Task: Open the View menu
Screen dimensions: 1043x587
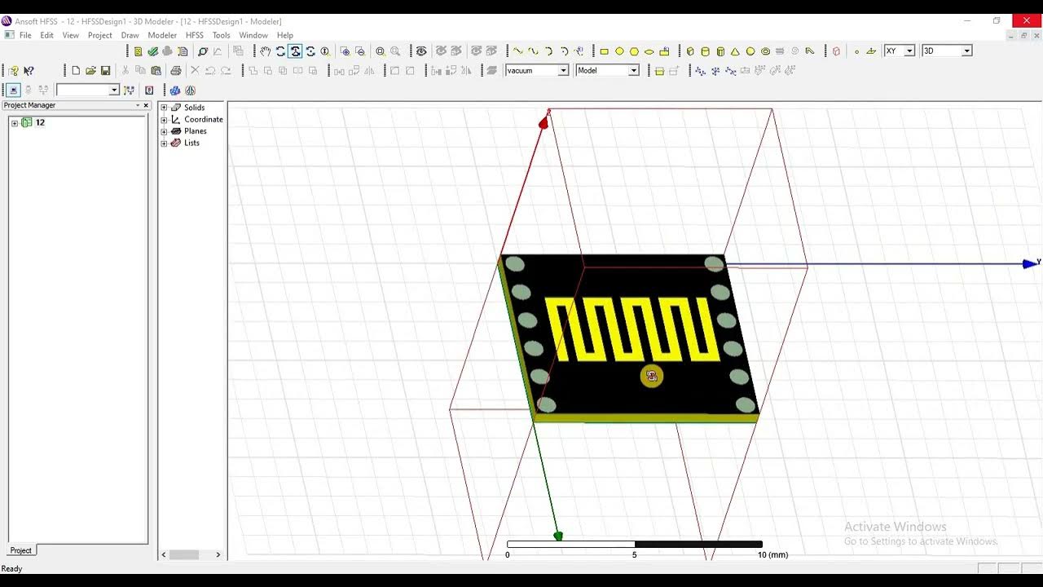Action: pyautogui.click(x=71, y=35)
